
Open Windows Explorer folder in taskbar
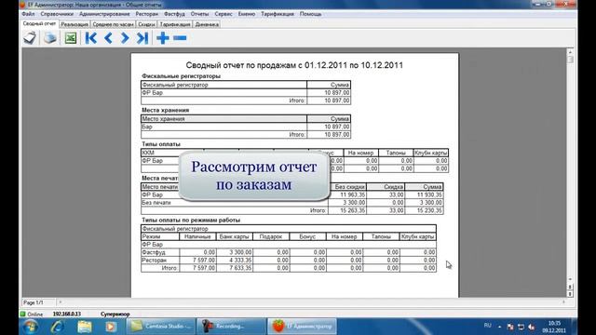pyautogui.click(x=85, y=327)
